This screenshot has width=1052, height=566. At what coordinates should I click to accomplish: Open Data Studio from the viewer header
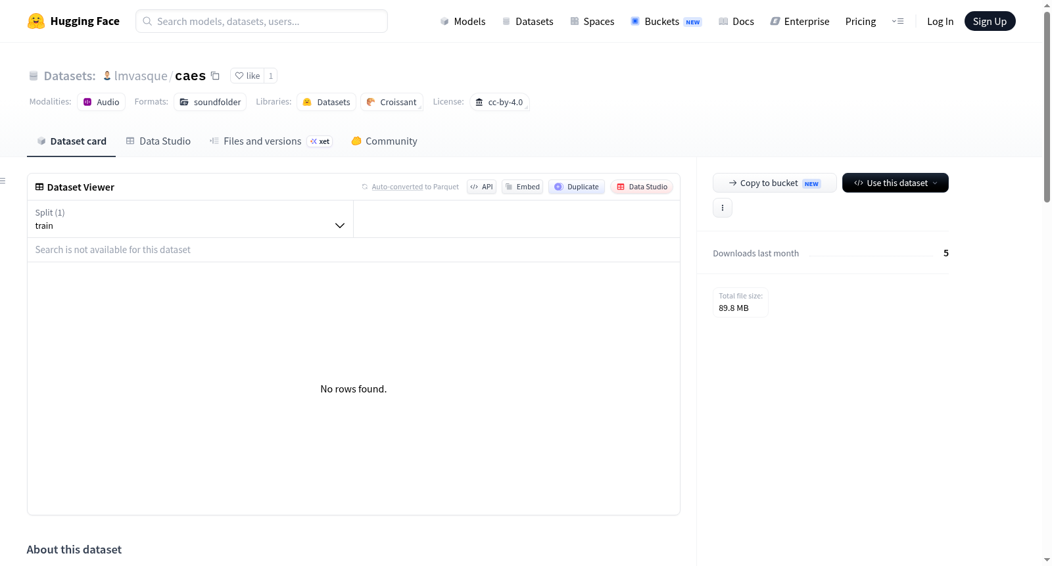[x=642, y=187]
